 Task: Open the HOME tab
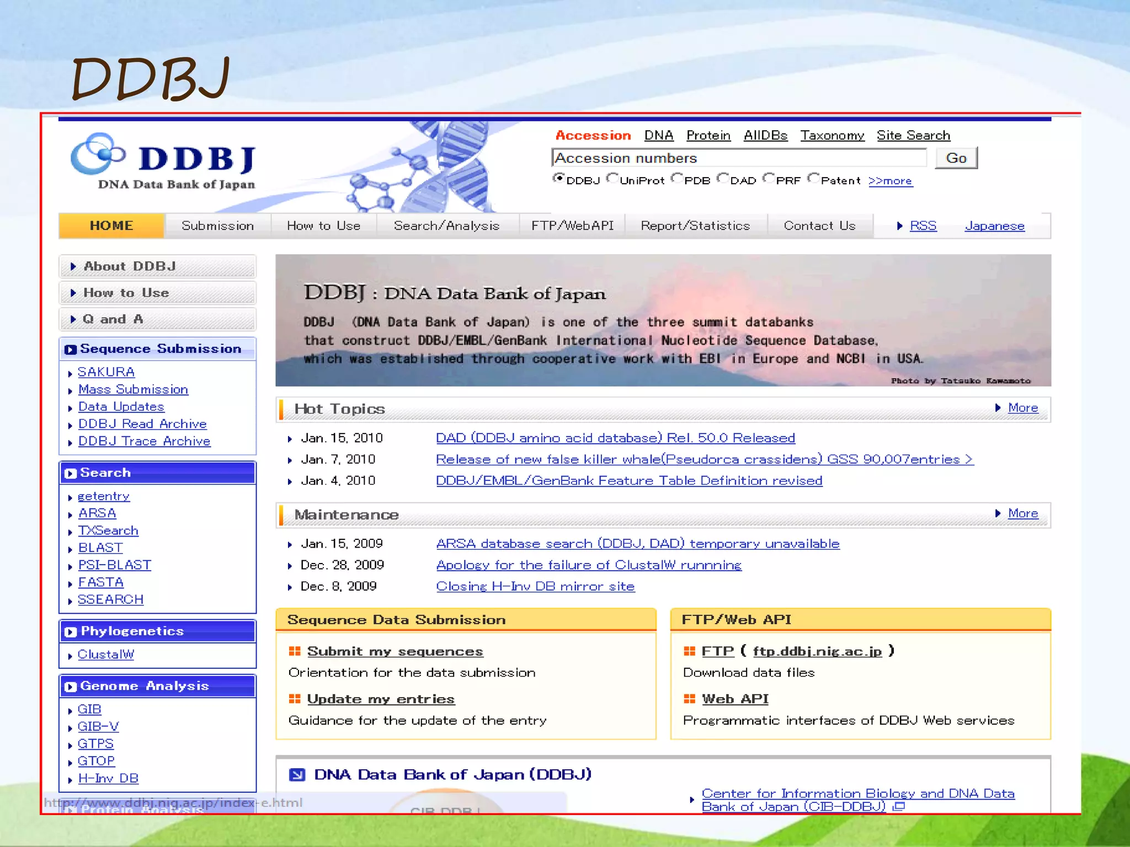tap(111, 226)
